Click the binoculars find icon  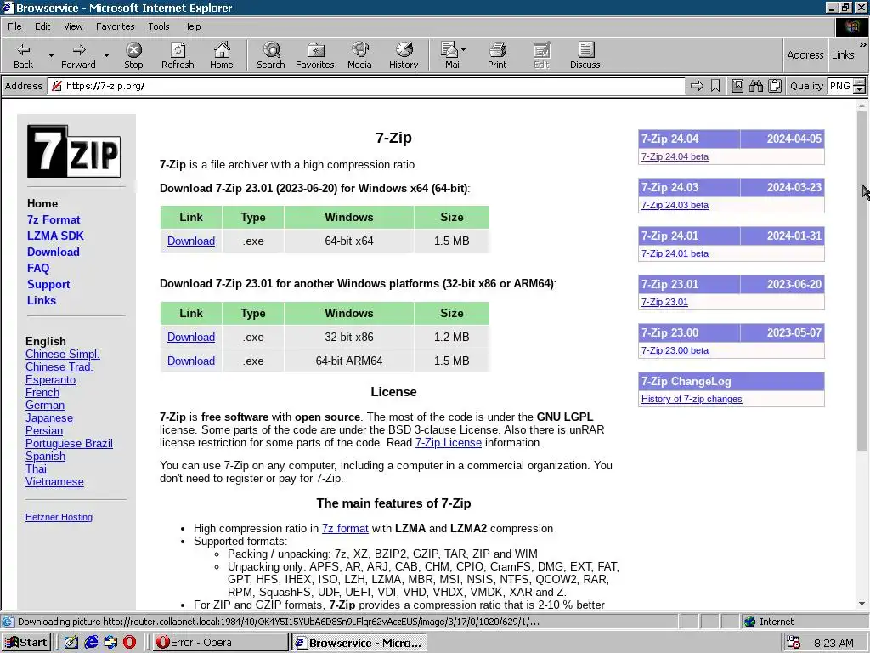click(755, 86)
